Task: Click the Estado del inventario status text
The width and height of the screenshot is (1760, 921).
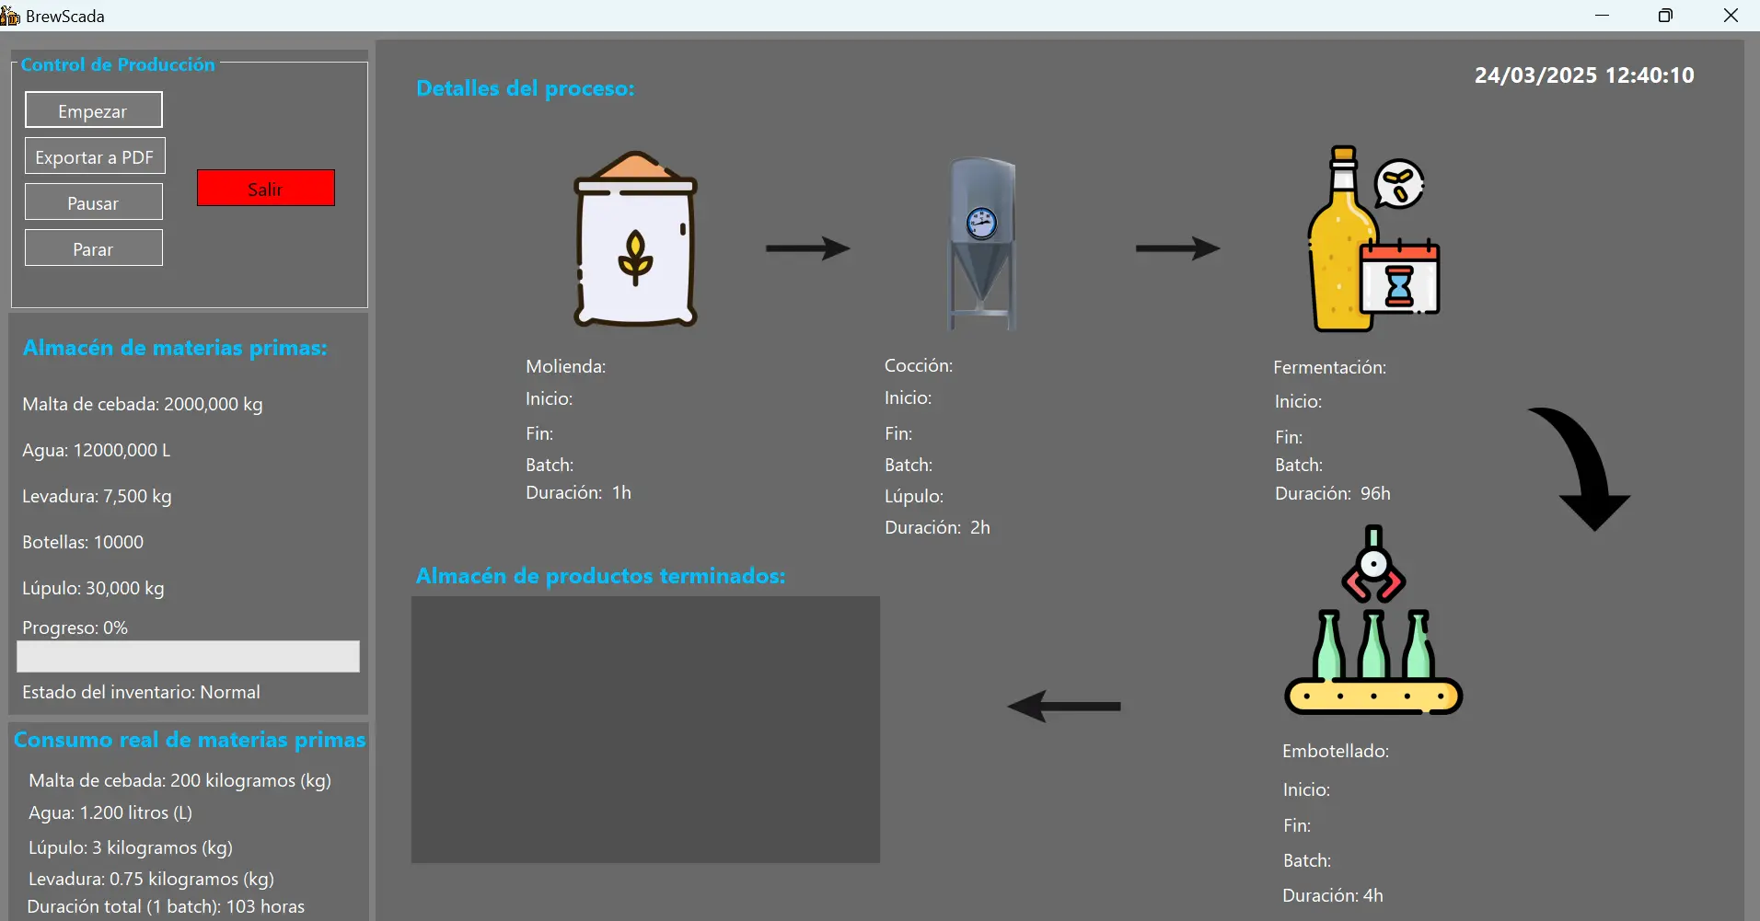Action: (x=140, y=691)
